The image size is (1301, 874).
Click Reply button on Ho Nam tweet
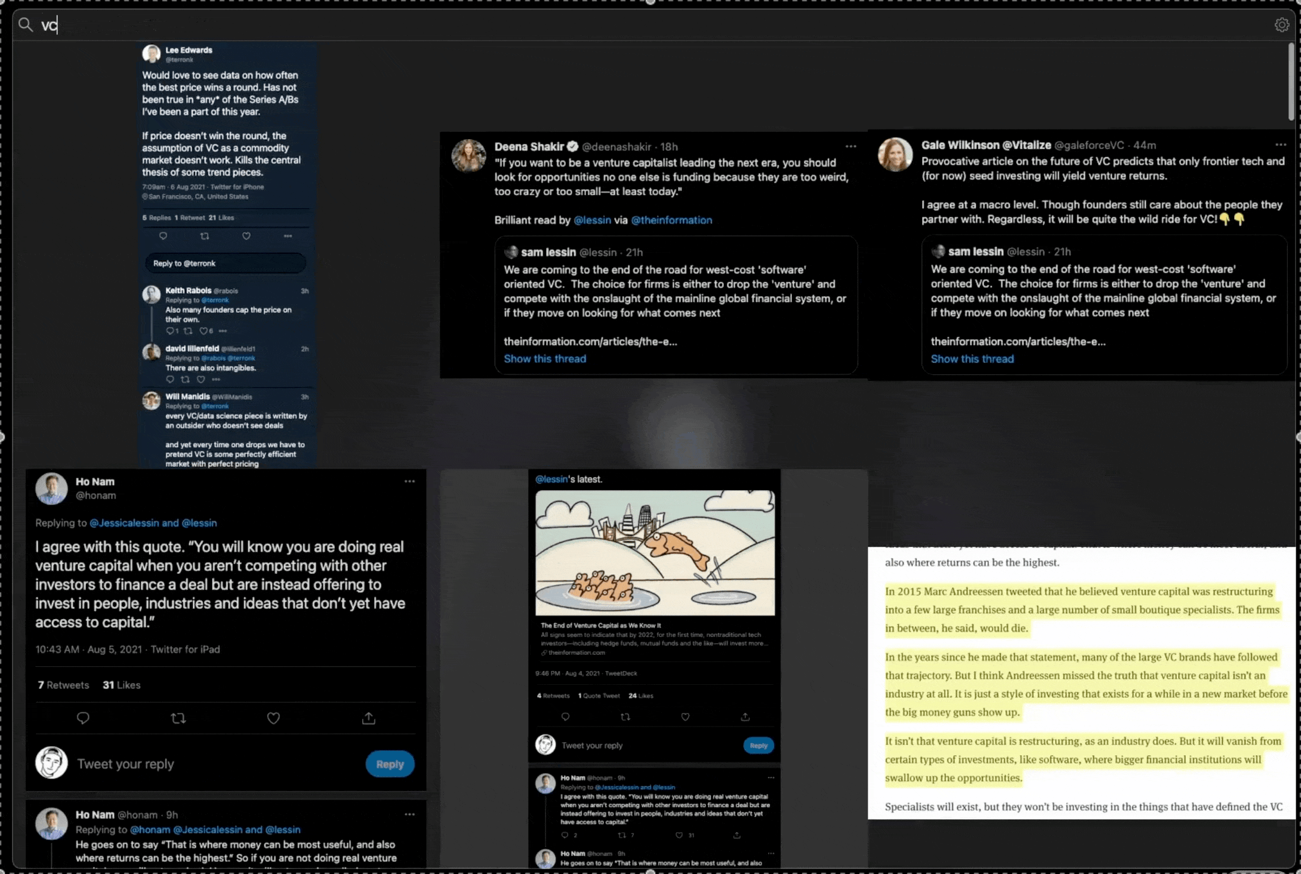[x=389, y=764]
